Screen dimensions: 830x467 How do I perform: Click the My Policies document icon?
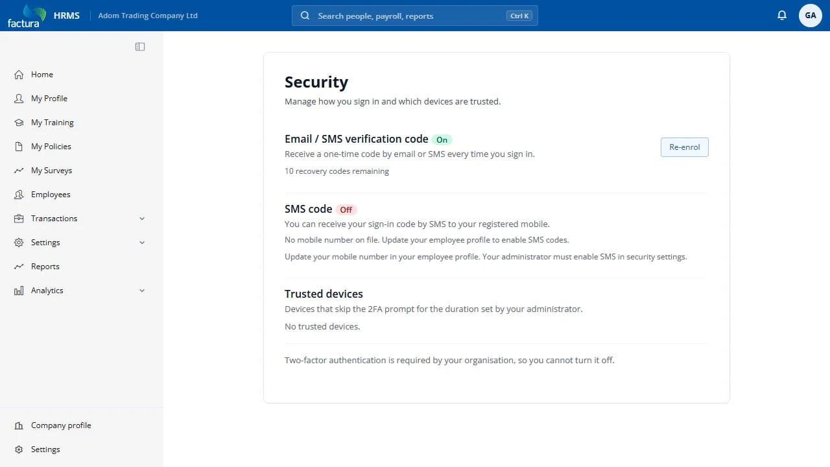19,147
